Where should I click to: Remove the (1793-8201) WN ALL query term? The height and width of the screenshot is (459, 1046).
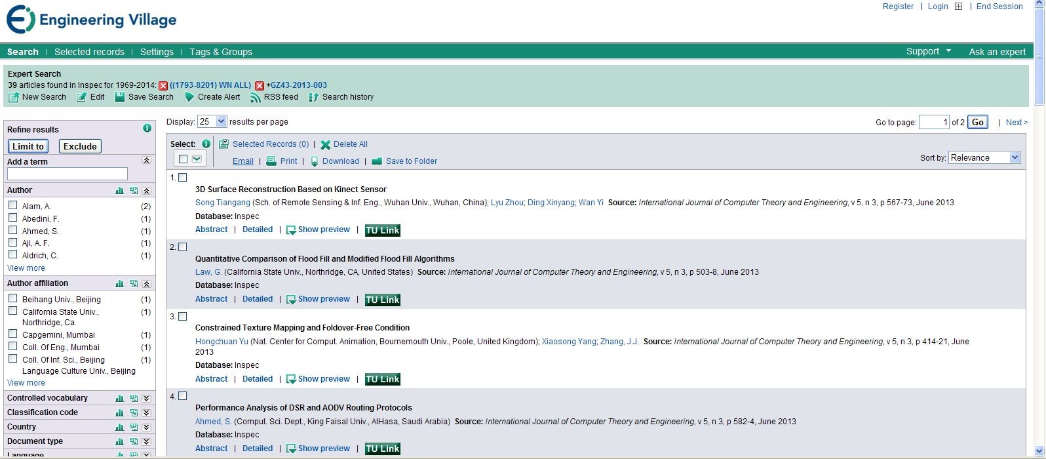[163, 86]
